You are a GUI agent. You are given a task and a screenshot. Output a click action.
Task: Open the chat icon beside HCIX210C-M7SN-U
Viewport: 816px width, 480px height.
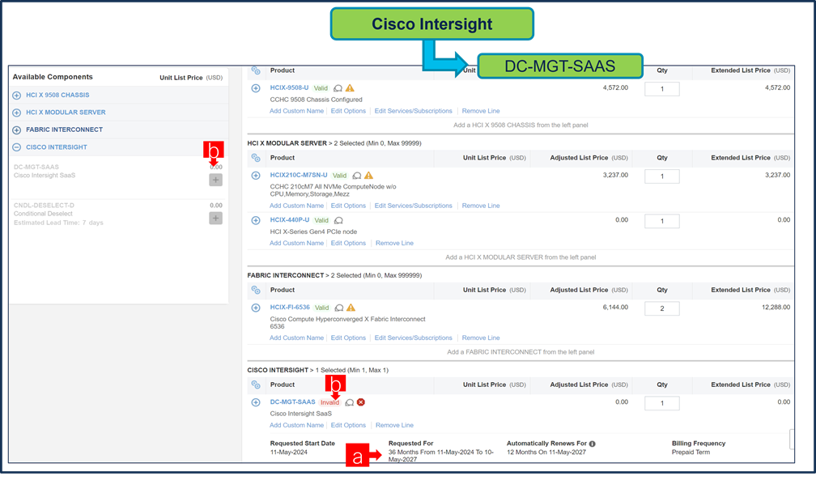pos(357,176)
